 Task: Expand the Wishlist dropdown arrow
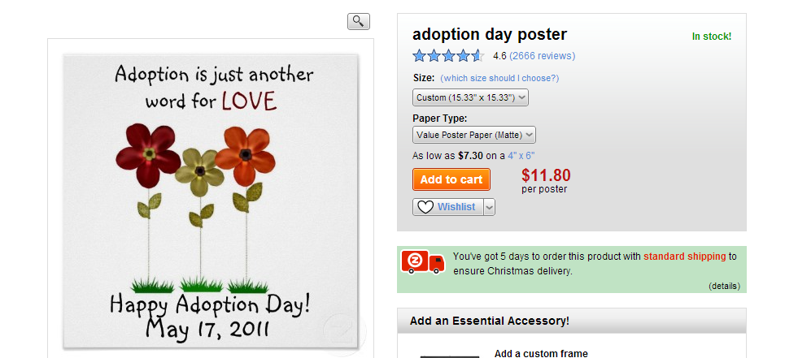pos(489,207)
